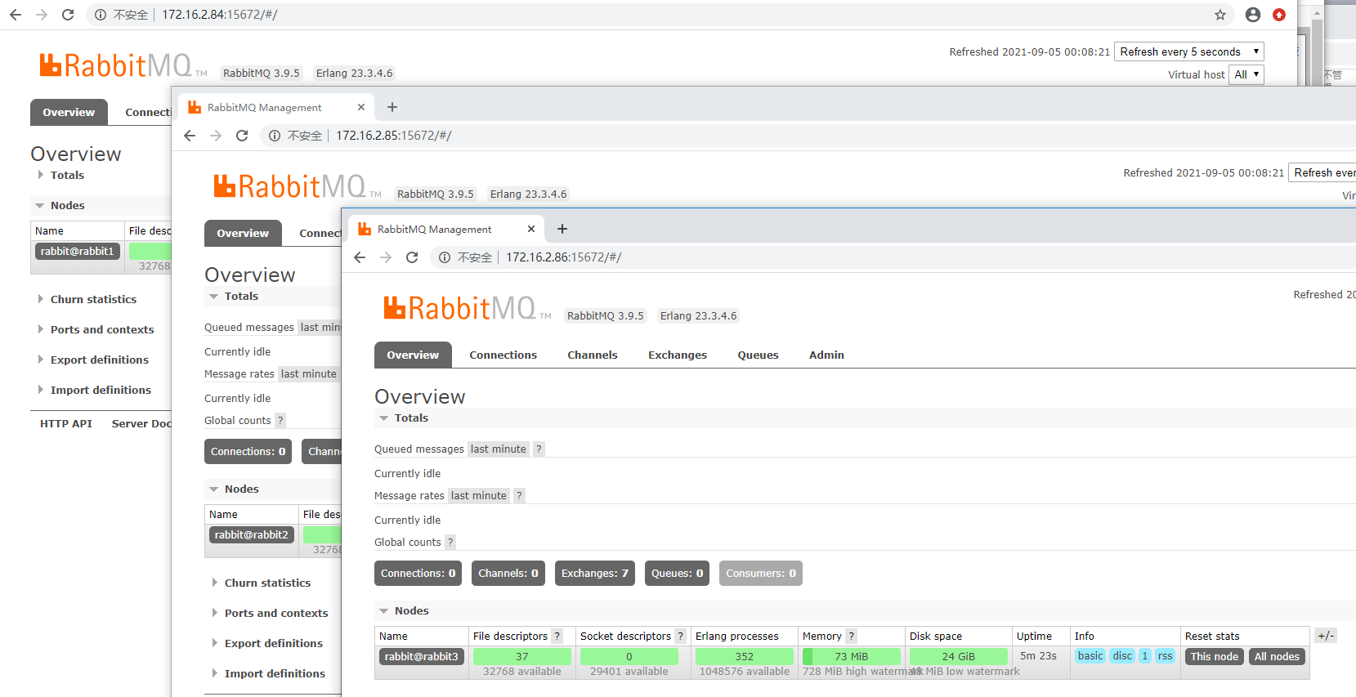Click the Disk space bar showing 24 GiB

[959, 657]
